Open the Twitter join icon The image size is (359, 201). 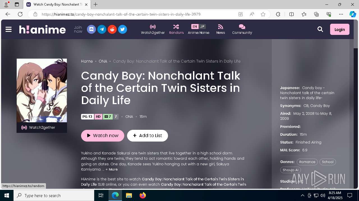tap(123, 29)
